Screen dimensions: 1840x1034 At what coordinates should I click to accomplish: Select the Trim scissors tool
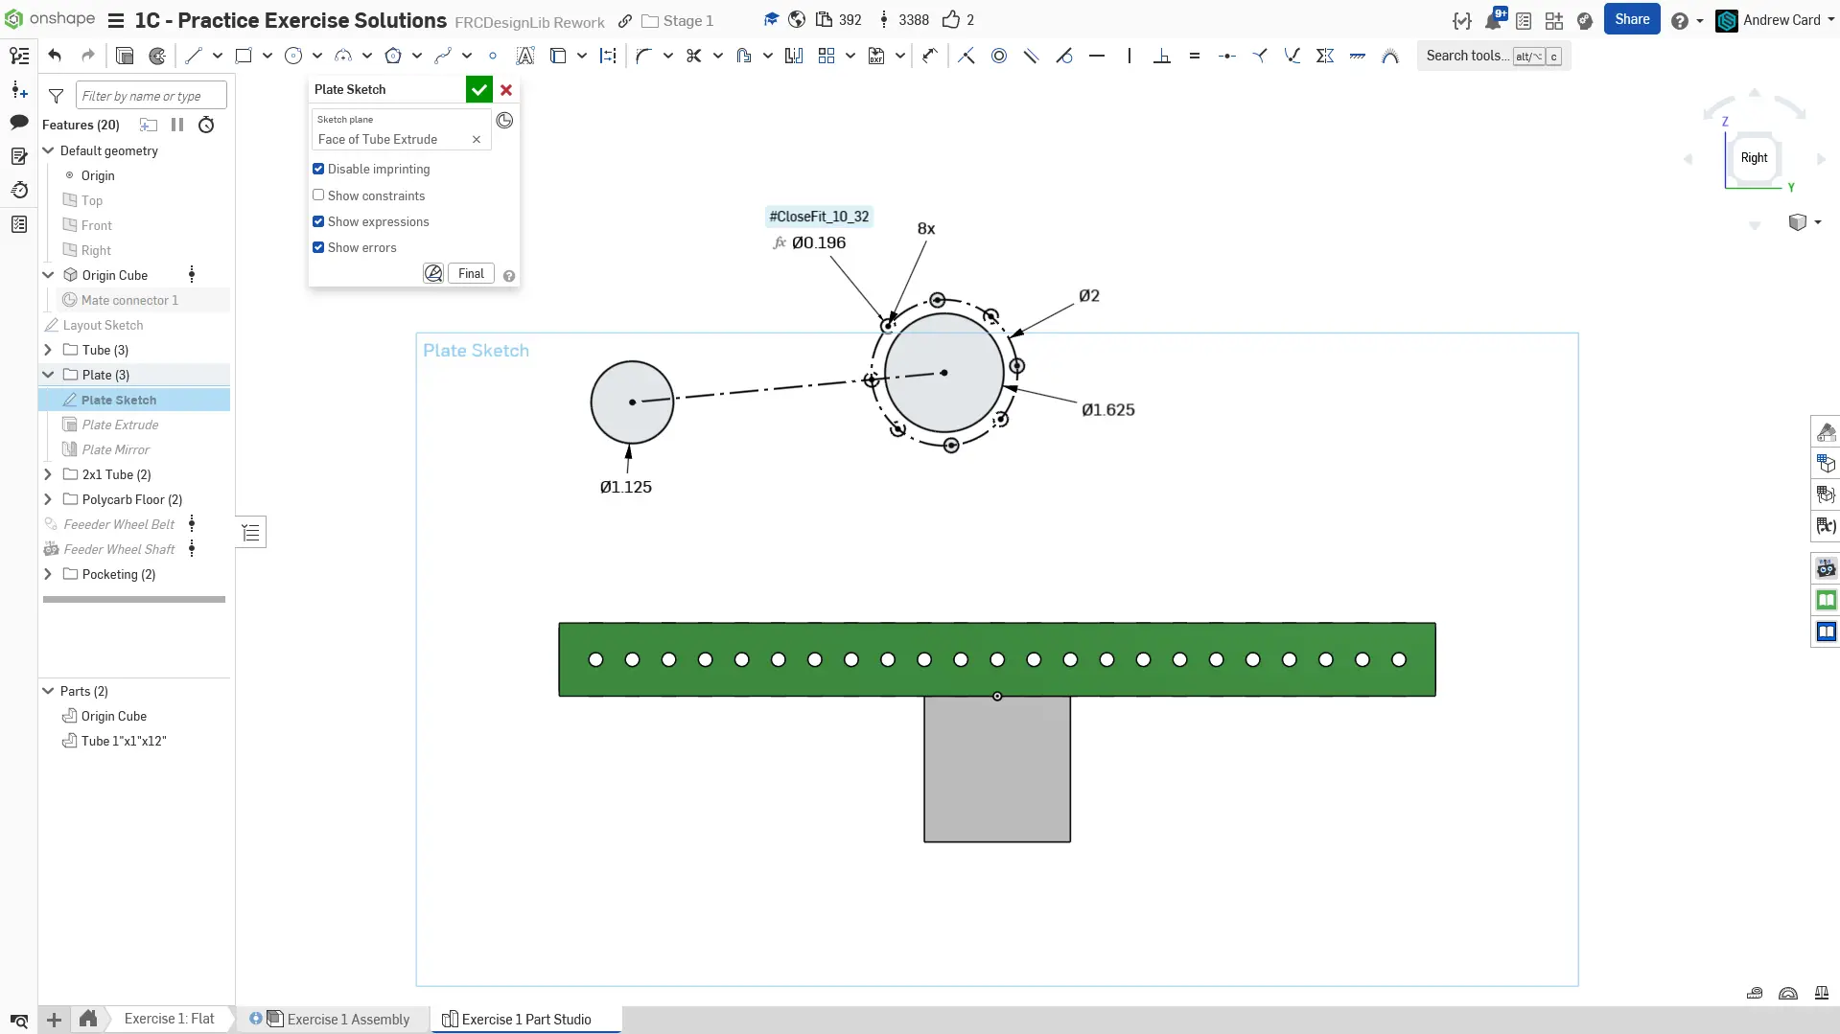tap(693, 56)
